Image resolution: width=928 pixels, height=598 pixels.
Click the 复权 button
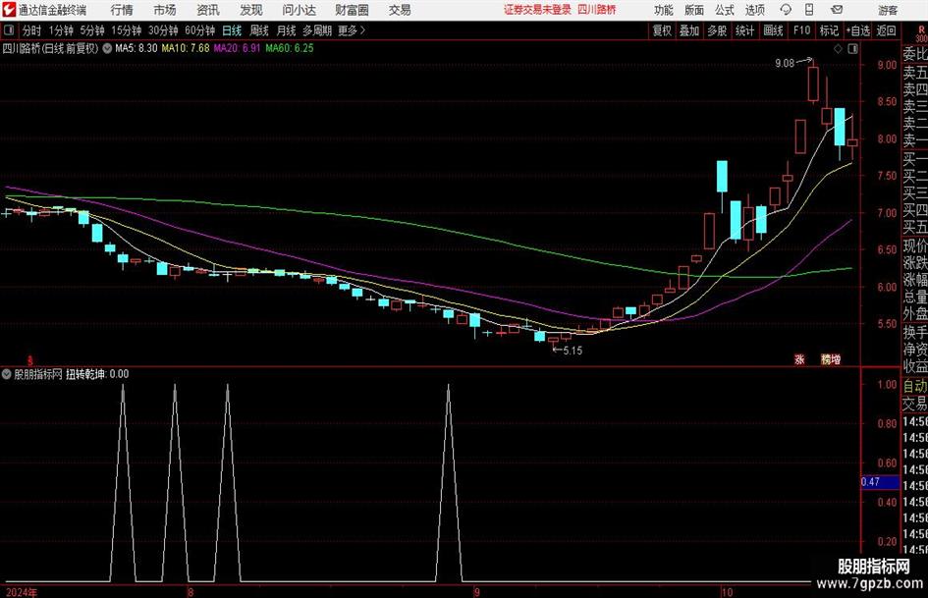pyautogui.click(x=662, y=30)
